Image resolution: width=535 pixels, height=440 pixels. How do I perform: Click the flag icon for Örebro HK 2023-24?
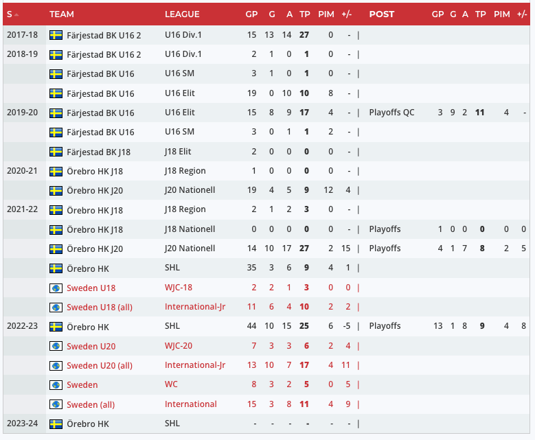[56, 424]
